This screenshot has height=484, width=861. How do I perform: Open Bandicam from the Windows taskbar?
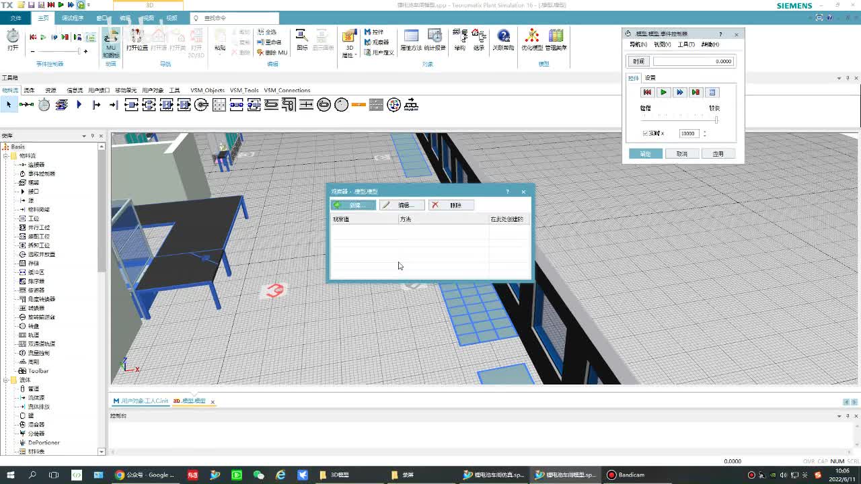(x=626, y=475)
